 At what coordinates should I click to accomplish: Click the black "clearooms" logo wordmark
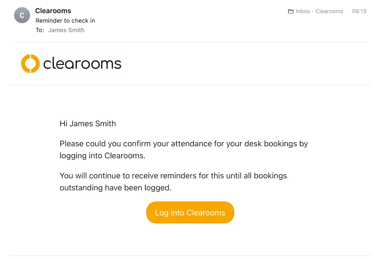(82, 64)
